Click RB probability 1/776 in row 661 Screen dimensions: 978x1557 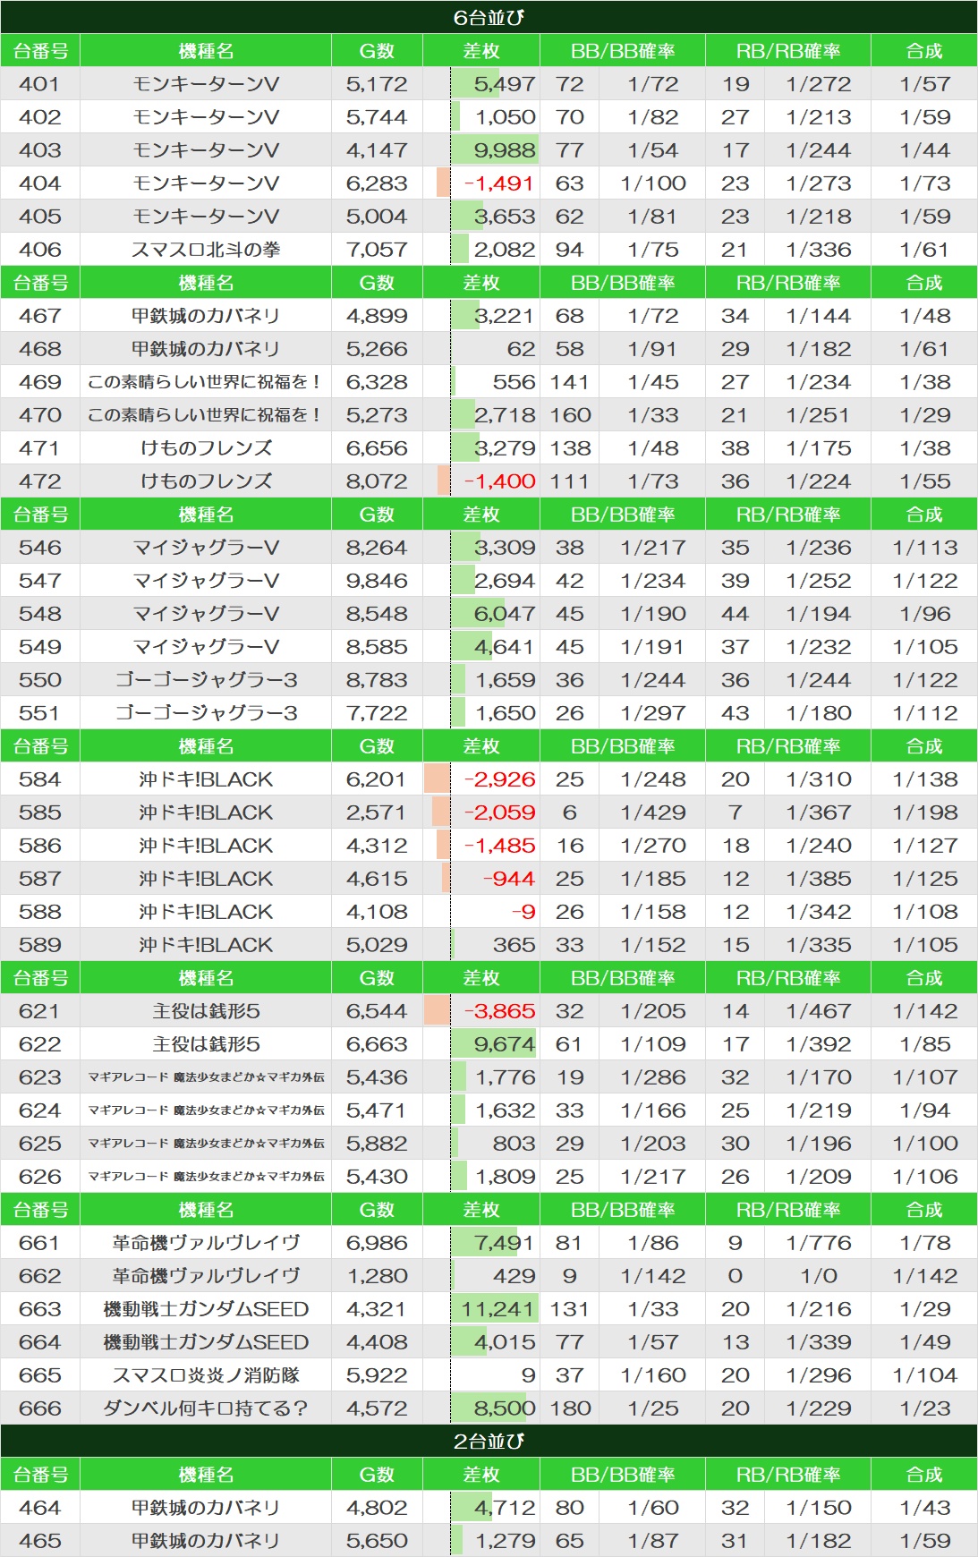(818, 1243)
